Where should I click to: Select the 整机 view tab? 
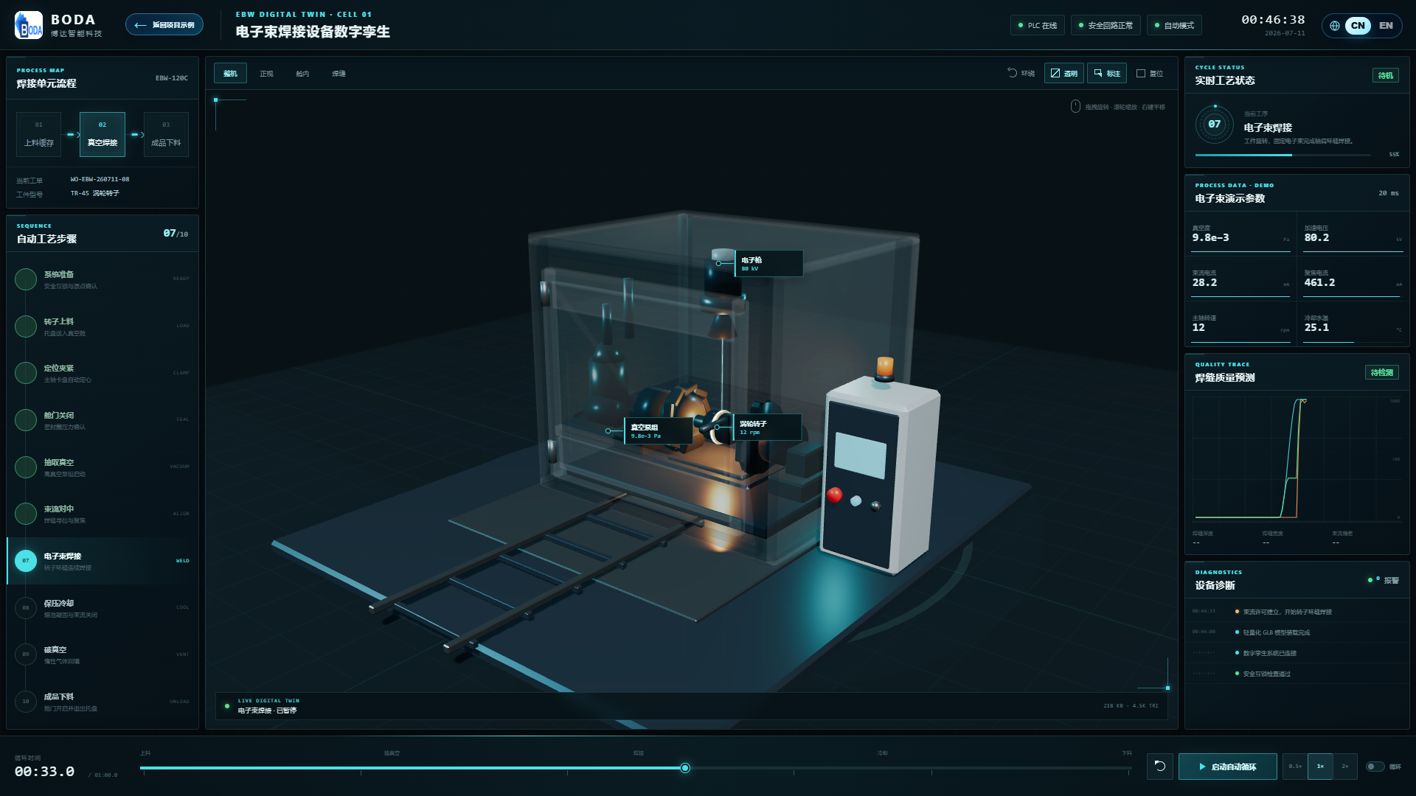pyautogui.click(x=231, y=74)
